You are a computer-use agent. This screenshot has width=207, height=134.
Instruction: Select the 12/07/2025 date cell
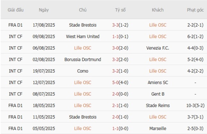(x=44, y=82)
